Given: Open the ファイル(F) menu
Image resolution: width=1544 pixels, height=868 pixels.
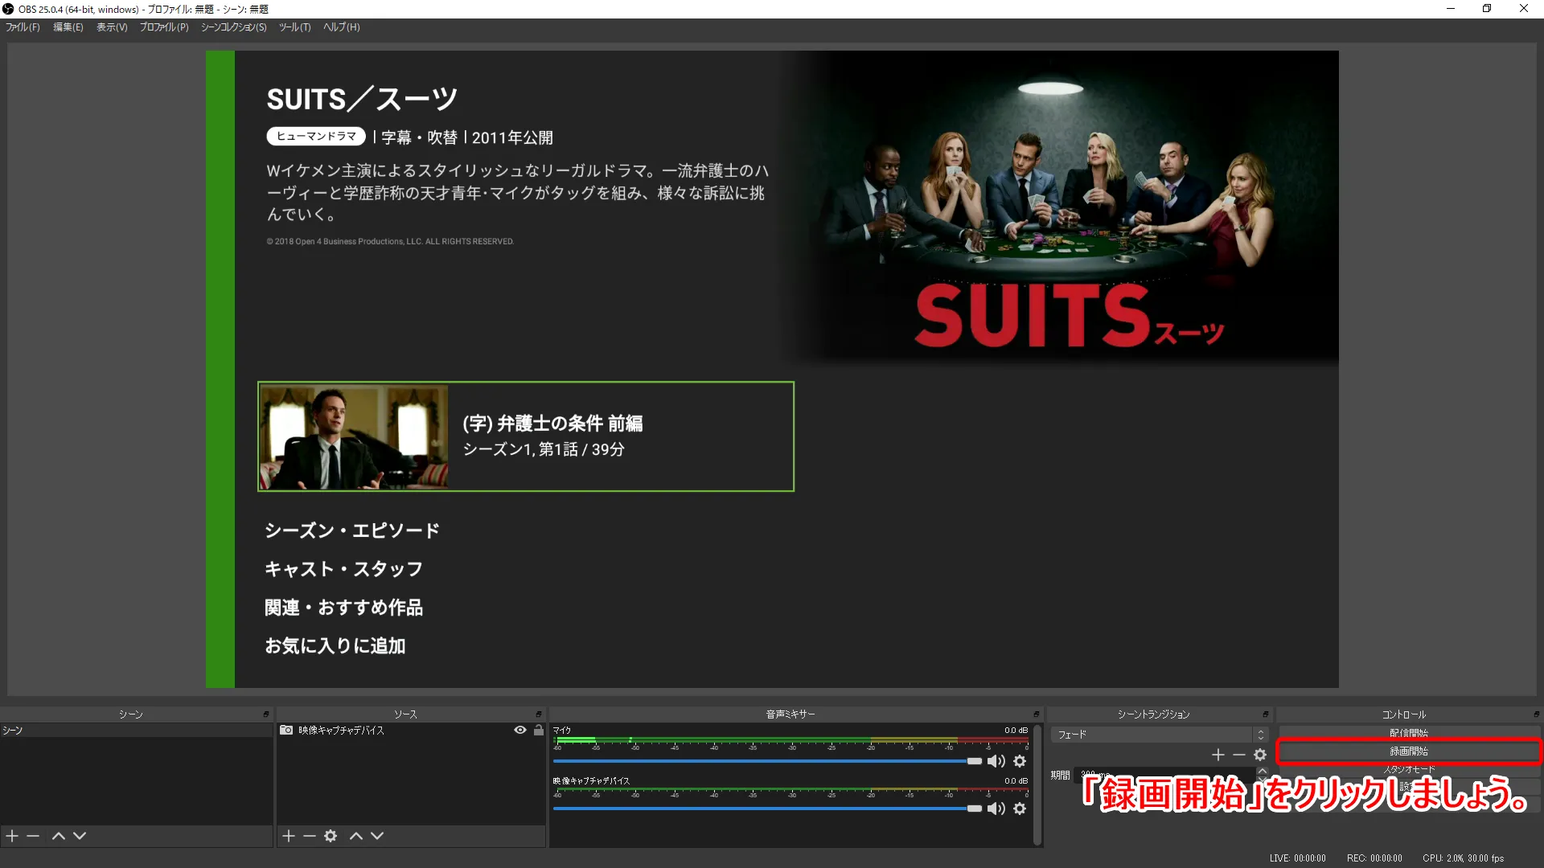Looking at the screenshot, I should coord(23,27).
